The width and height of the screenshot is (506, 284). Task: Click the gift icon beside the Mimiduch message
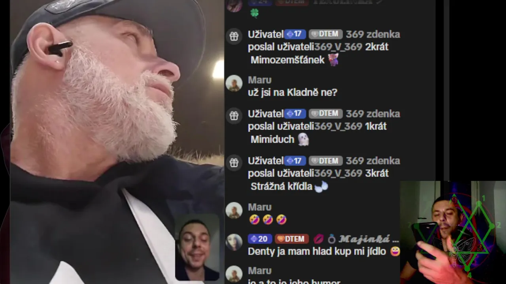click(234, 116)
